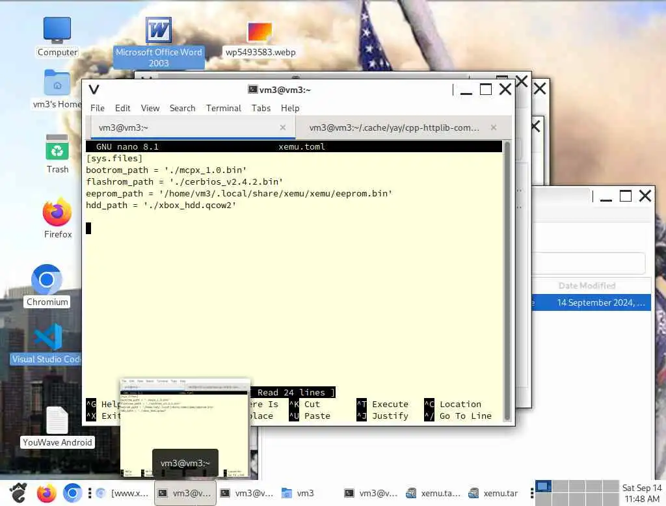
Task: Click the ^K Cut shortcut label
Action: pos(305,405)
